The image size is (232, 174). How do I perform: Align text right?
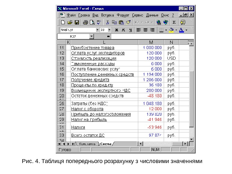(152, 30)
